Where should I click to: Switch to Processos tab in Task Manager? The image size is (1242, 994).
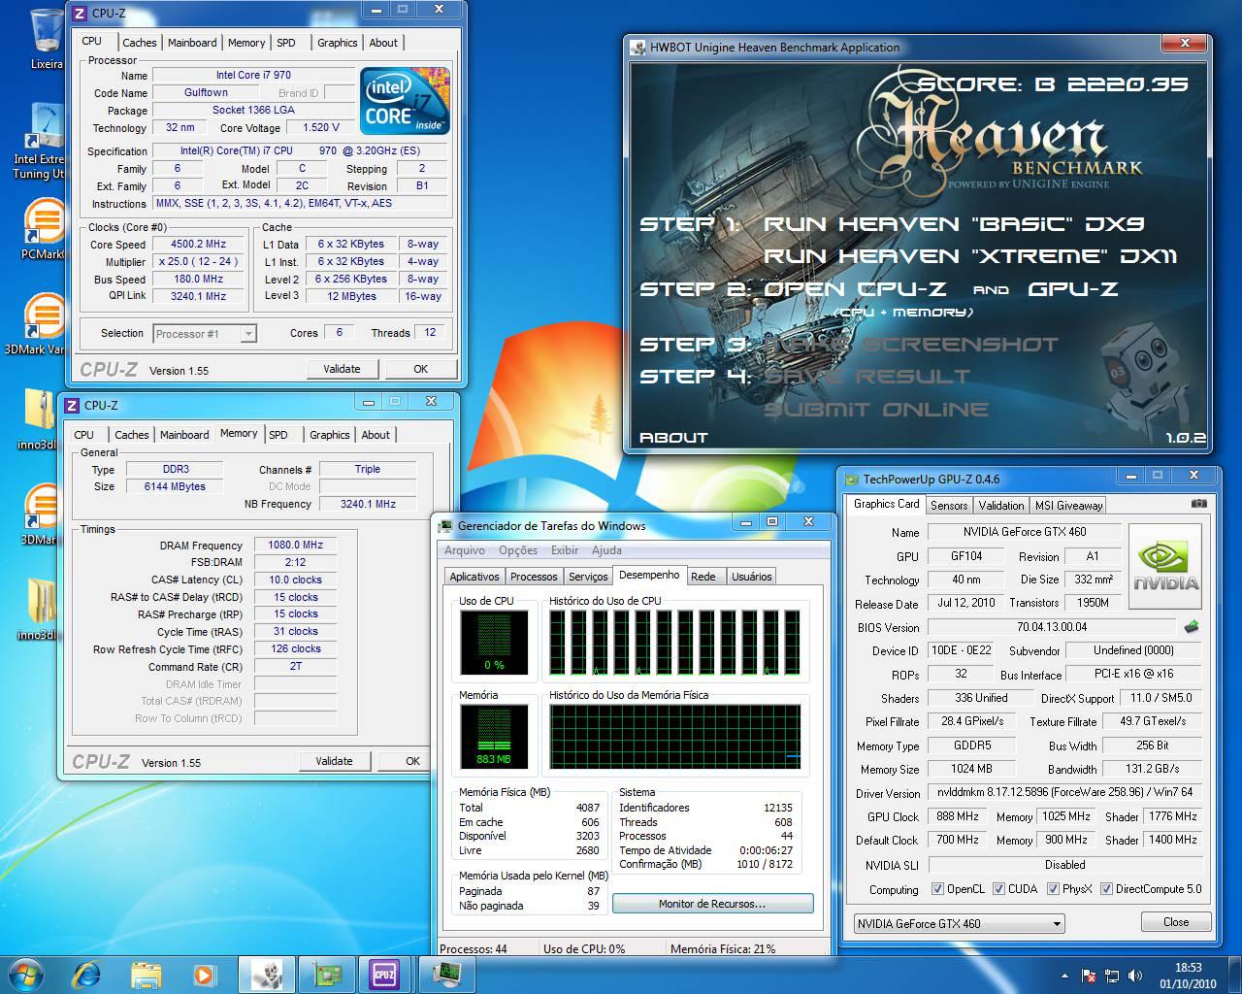(x=534, y=577)
